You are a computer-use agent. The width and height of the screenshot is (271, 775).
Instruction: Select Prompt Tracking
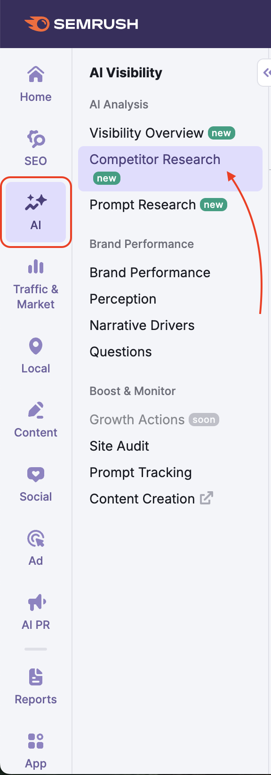coord(141,472)
